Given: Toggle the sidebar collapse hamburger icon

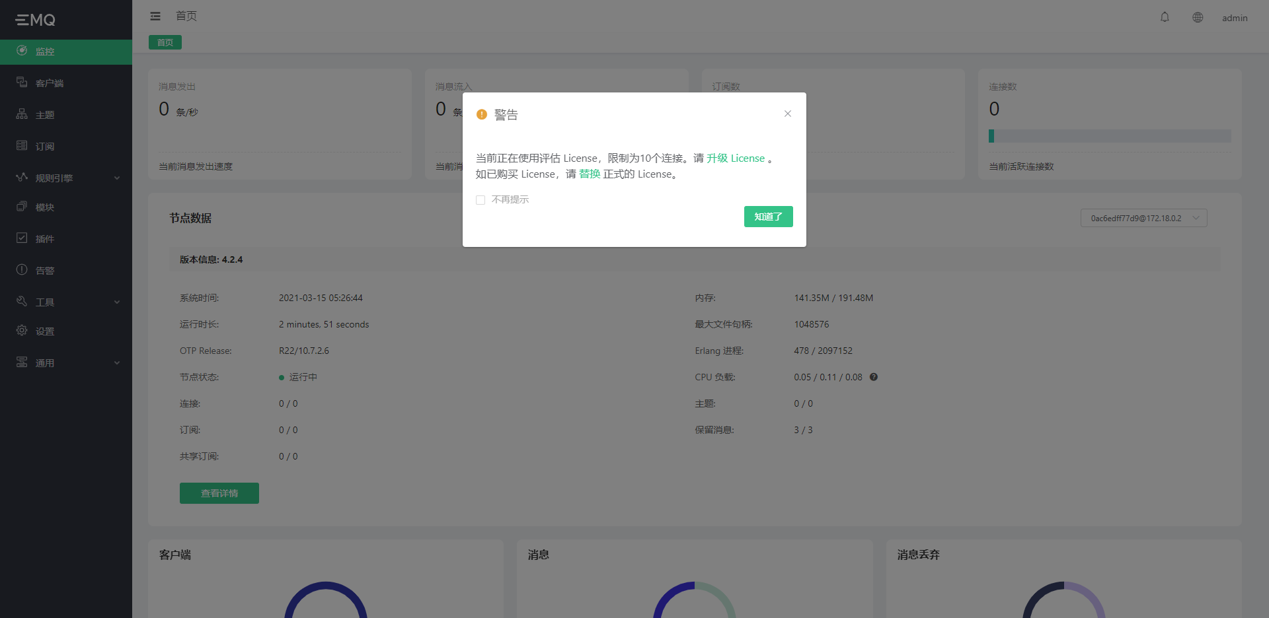Looking at the screenshot, I should click(155, 16).
